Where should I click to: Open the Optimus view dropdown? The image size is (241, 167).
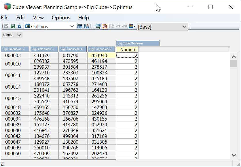click(72, 27)
